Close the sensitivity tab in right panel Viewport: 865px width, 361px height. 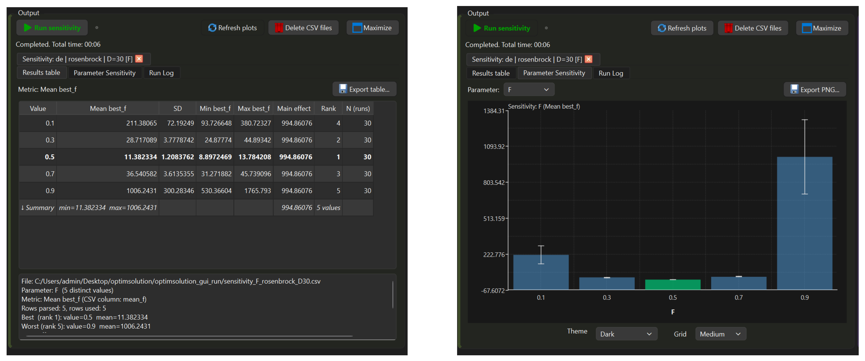(589, 59)
